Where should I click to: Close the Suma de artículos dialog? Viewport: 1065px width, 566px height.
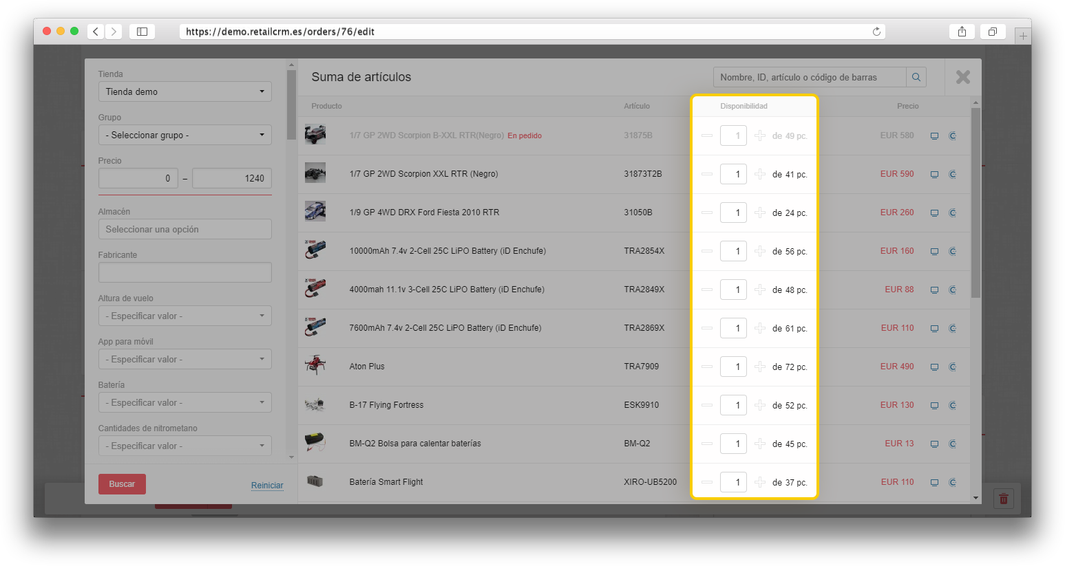tap(963, 77)
